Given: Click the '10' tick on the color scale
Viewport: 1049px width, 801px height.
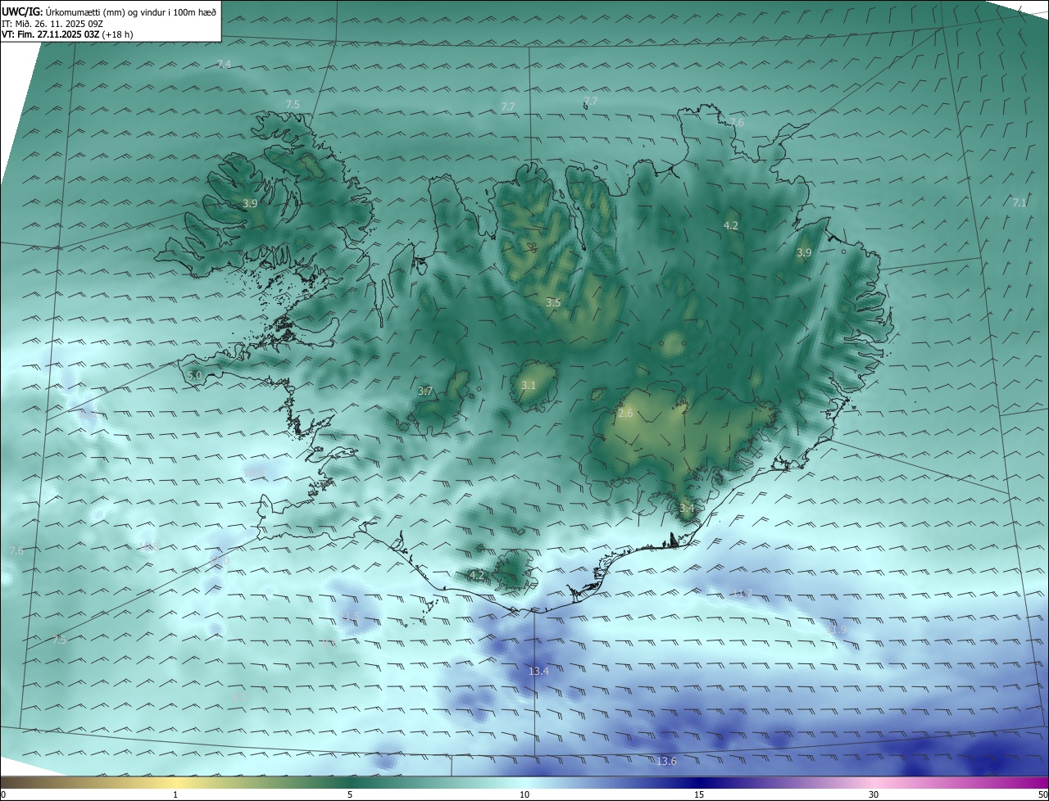Looking at the screenshot, I should [524, 794].
